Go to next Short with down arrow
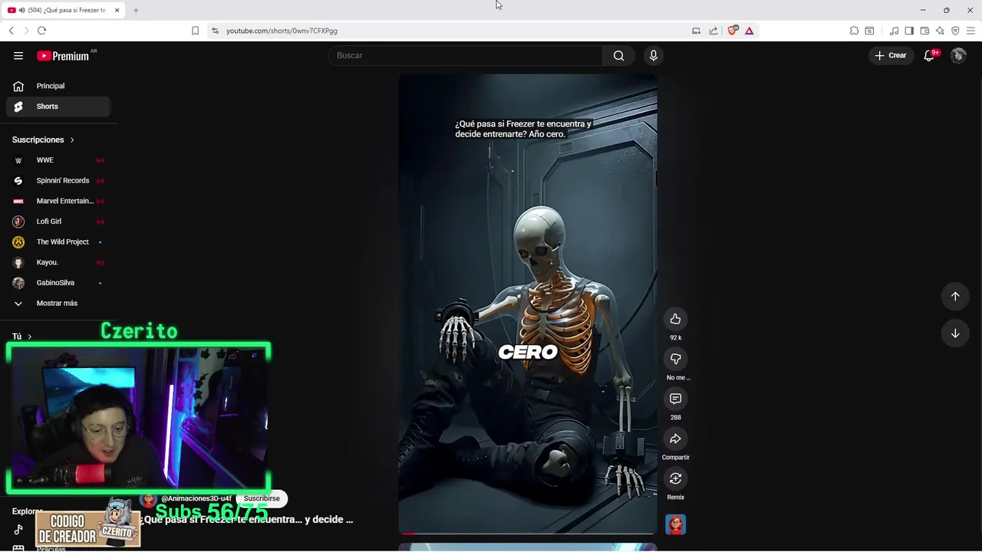982x552 pixels. (955, 333)
